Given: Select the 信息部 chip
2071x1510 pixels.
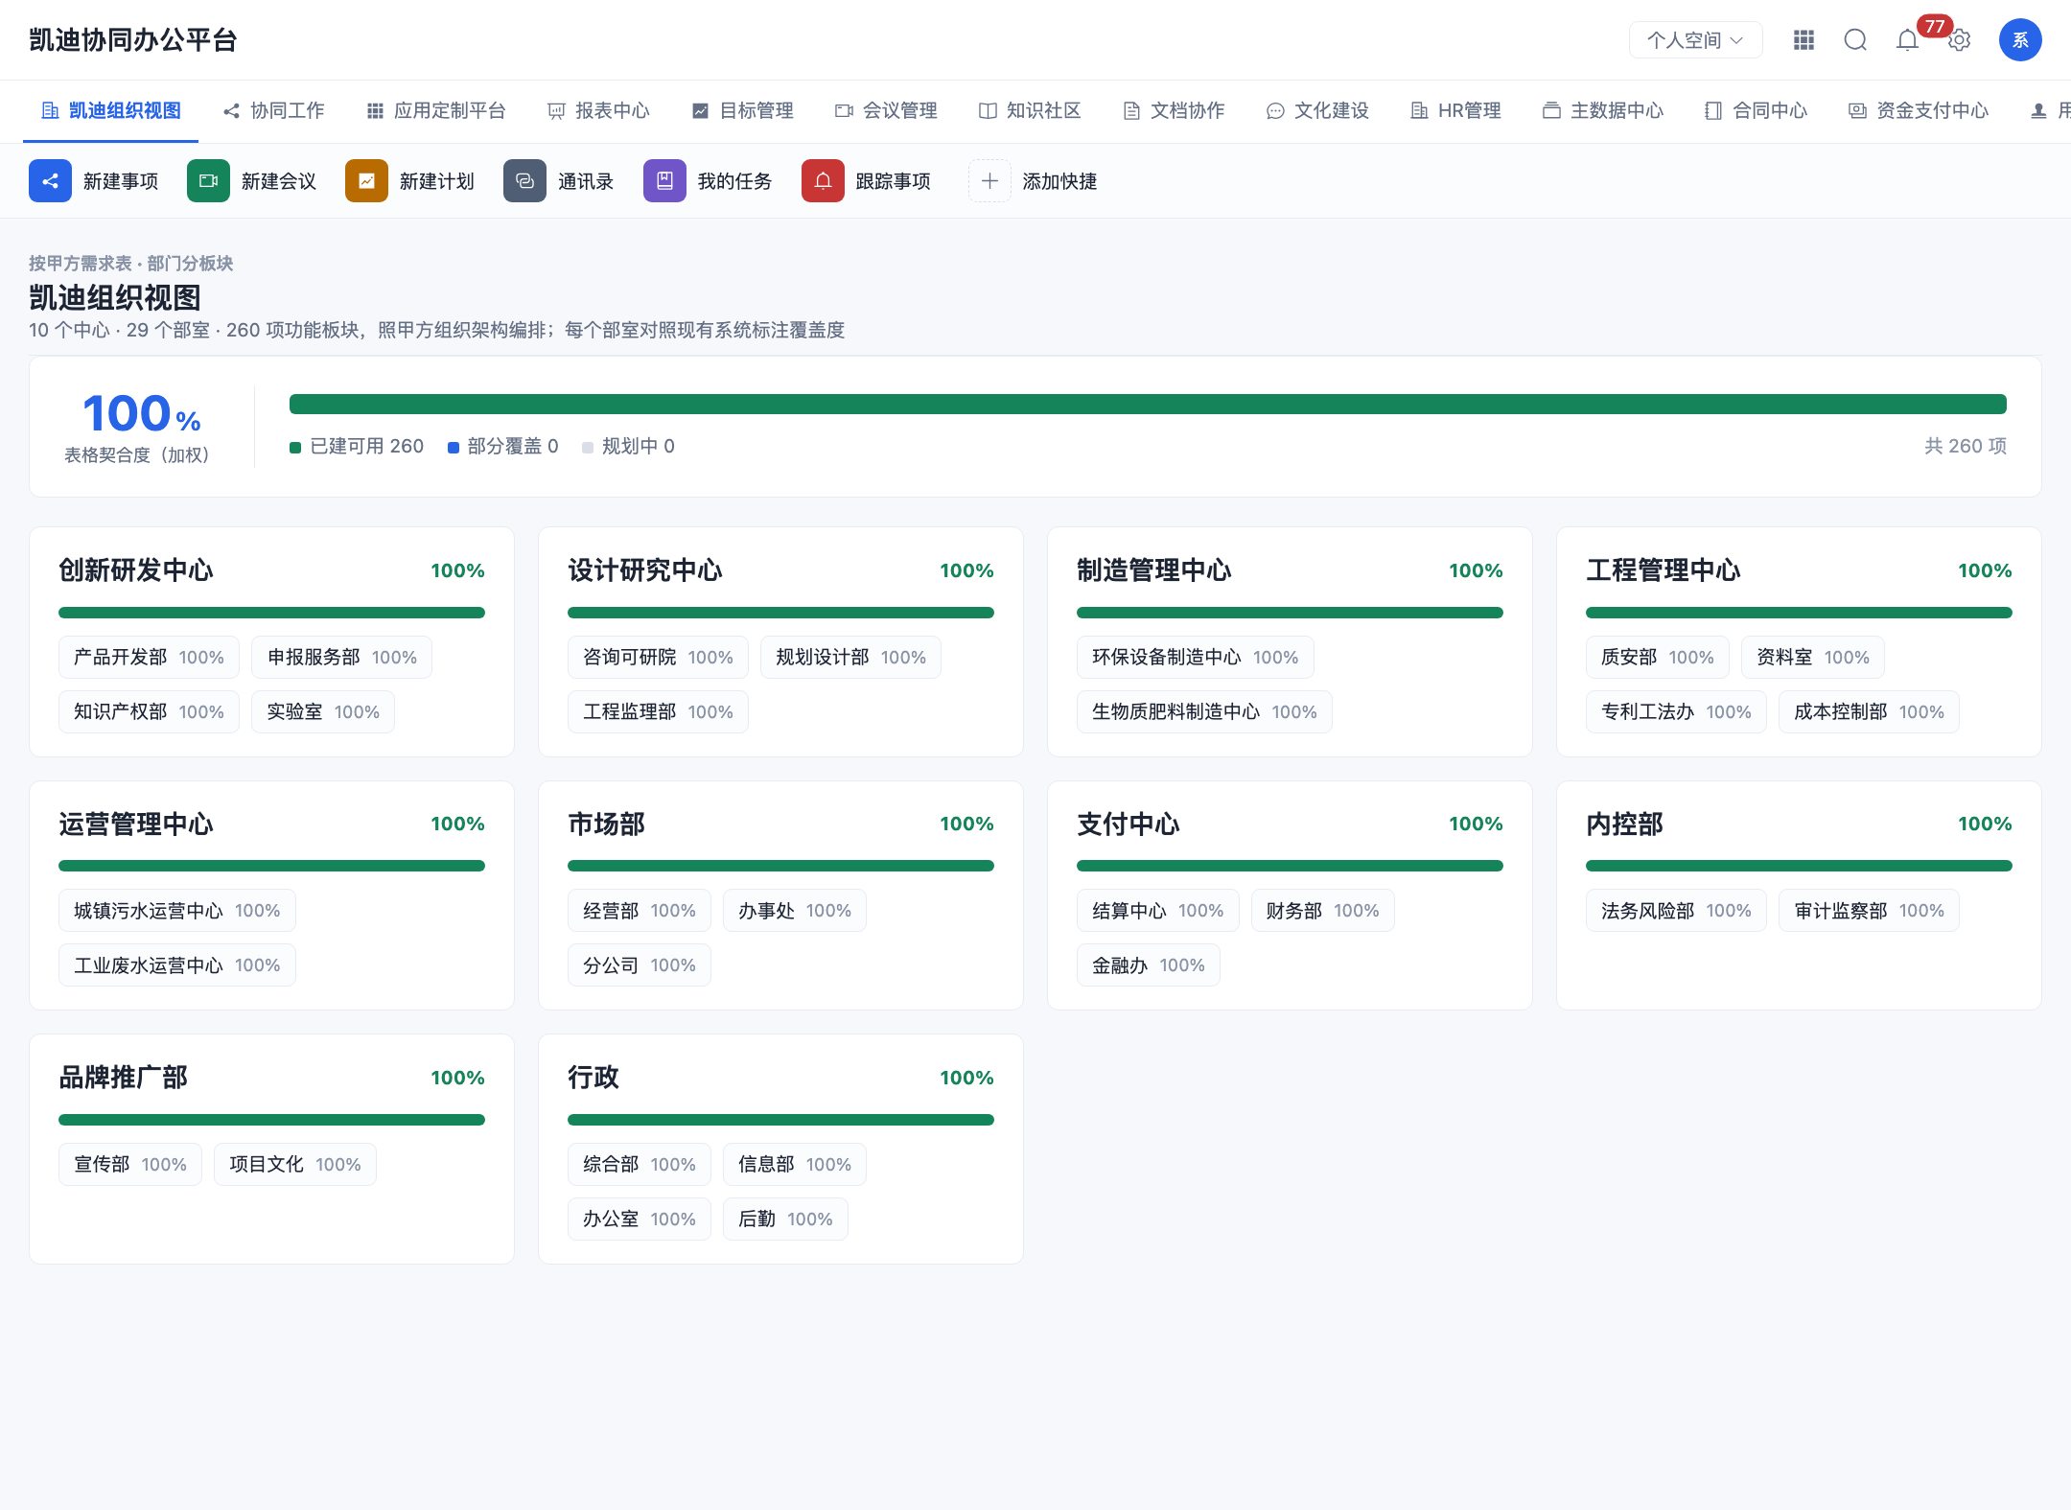Looking at the screenshot, I should coord(795,1165).
